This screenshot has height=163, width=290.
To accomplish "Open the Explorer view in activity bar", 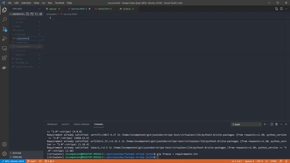I will [x=5, y=10].
